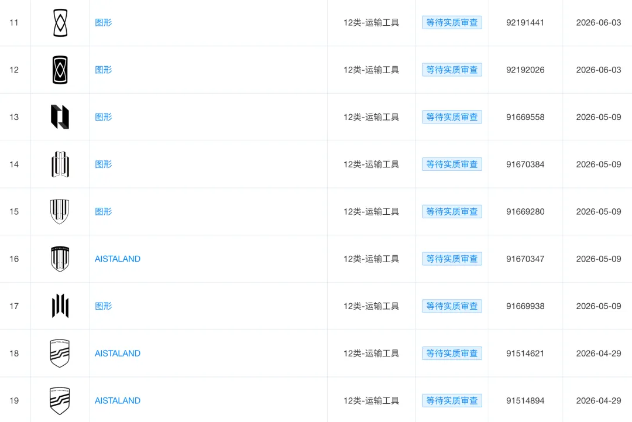The width and height of the screenshot is (632, 422).
Task: Click the row number 15 cell
Action: 14,212
